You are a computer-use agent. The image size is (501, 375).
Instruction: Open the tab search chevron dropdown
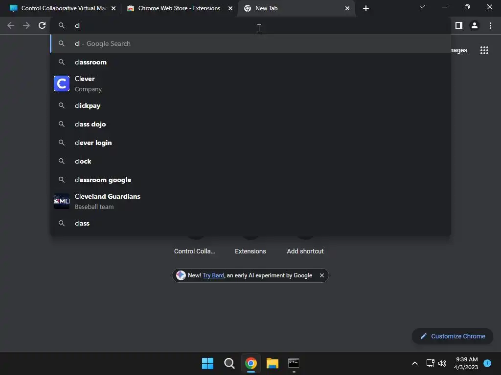click(422, 7)
